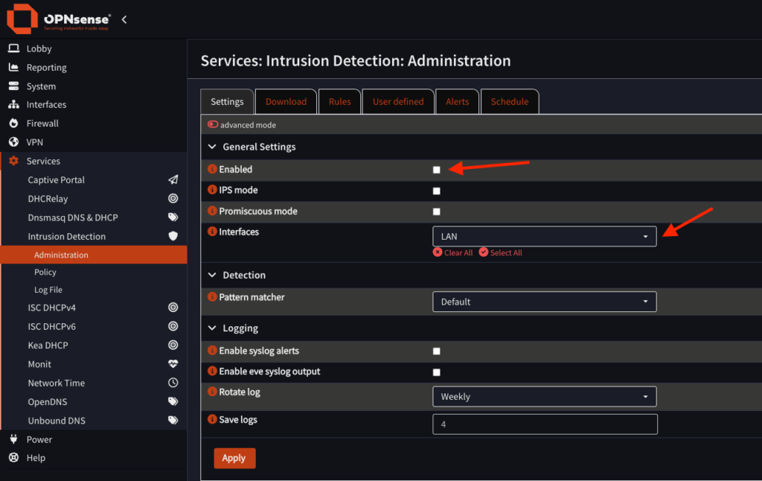Show help info for Enable syslog alerts
This screenshot has height=481, width=762.
212,350
